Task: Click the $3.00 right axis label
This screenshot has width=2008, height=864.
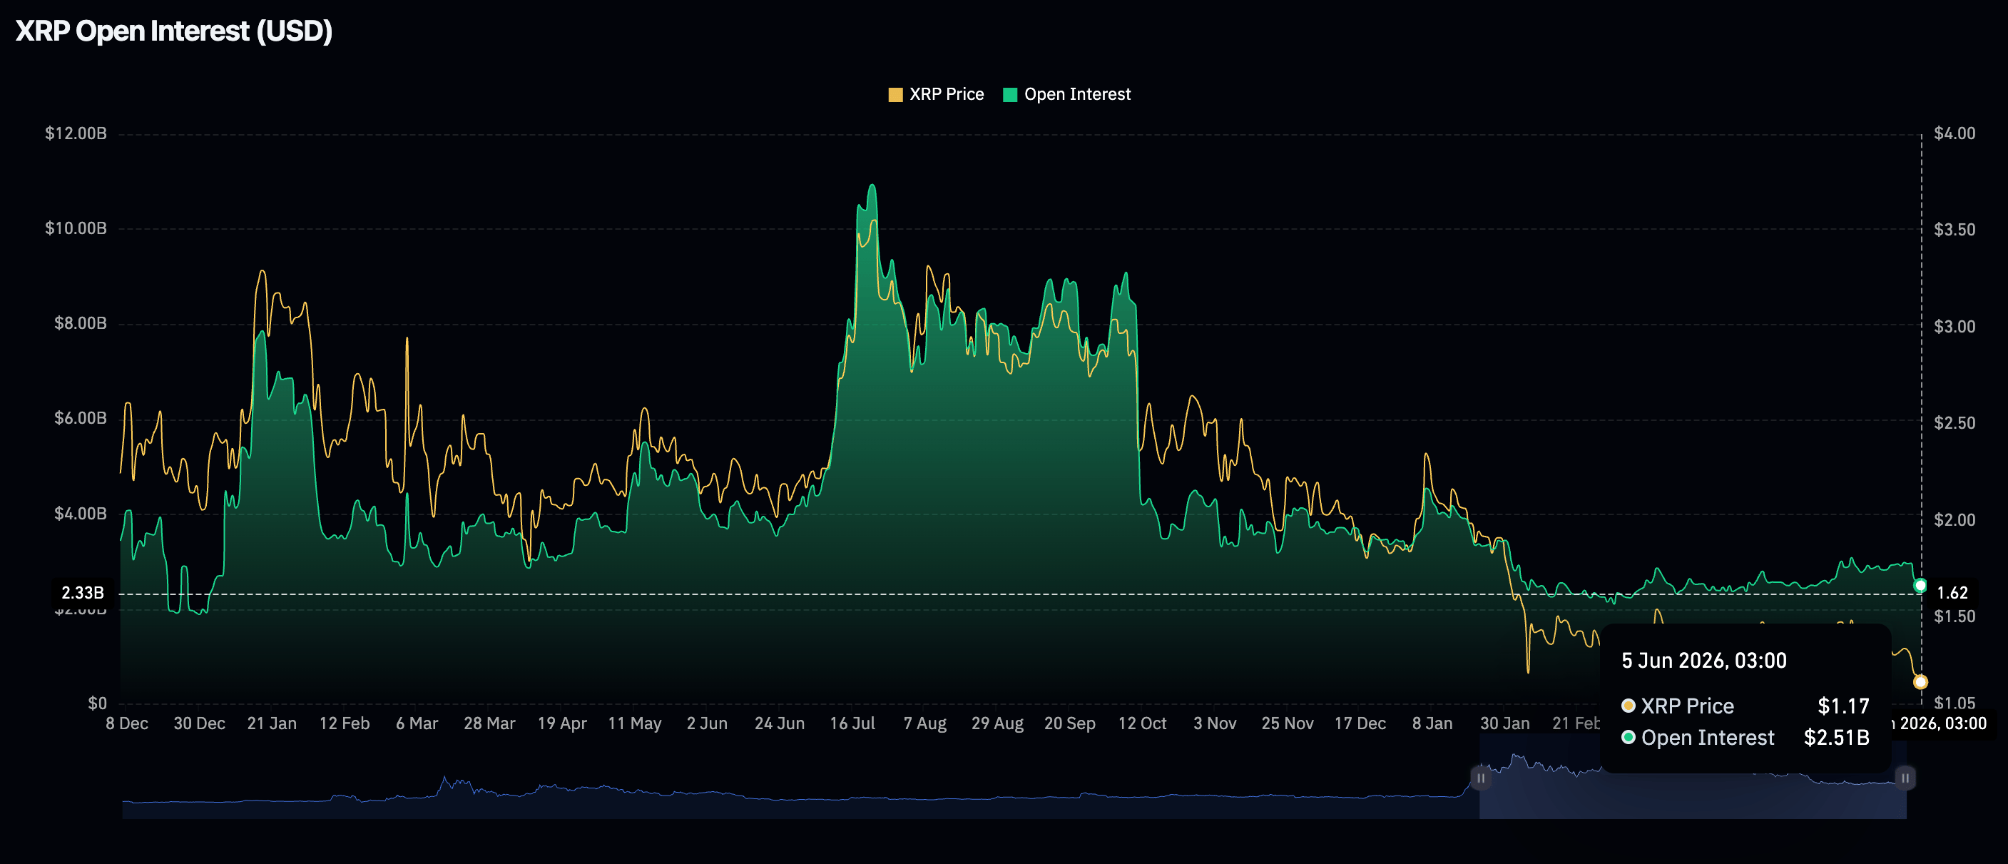Action: click(x=1955, y=327)
